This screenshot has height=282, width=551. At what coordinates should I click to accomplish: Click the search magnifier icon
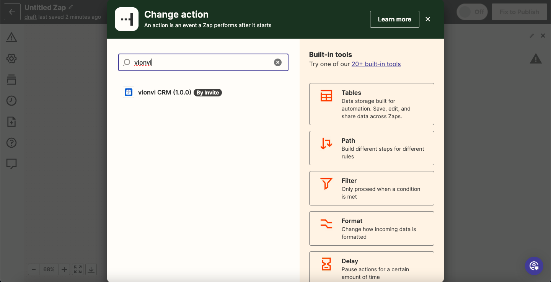pos(127,62)
